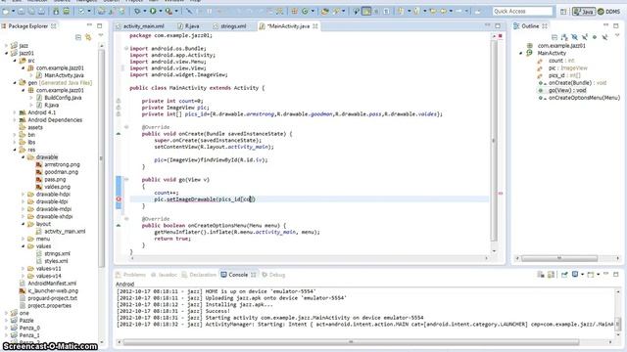
Task: Select the Java perspective button
Action: [584, 12]
